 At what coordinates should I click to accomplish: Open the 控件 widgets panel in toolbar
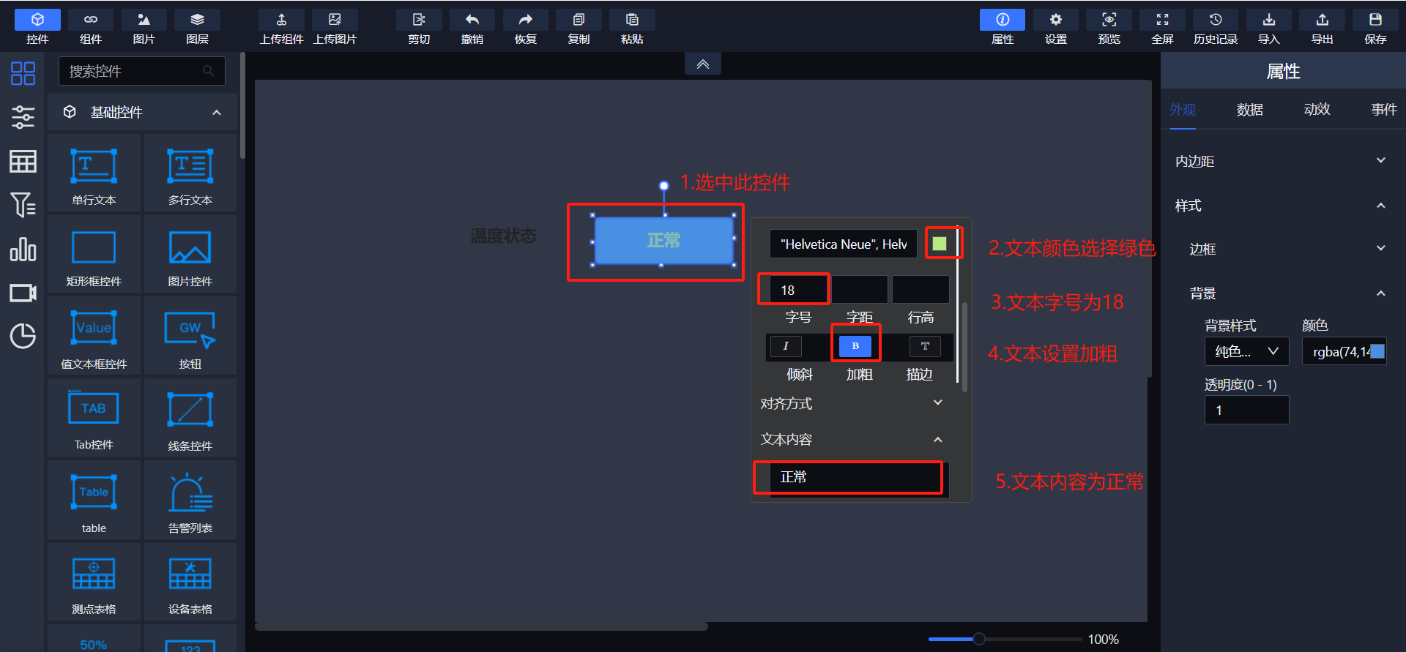coord(37,27)
